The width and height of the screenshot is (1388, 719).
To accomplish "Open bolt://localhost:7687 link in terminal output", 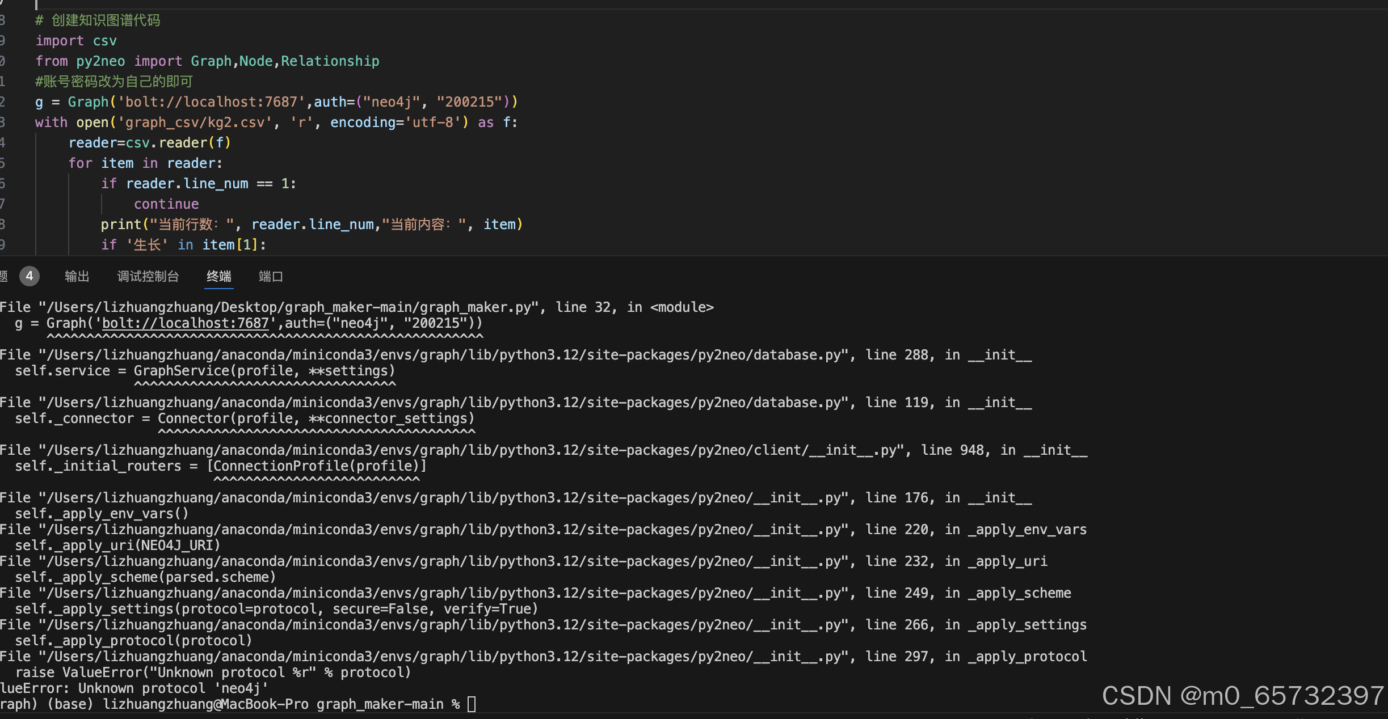I will point(185,323).
